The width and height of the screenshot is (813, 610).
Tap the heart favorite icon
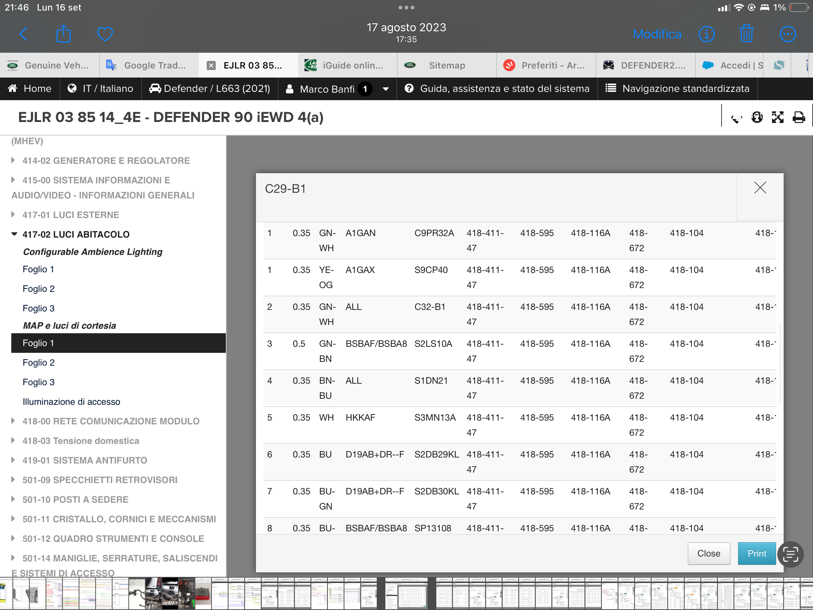point(105,34)
